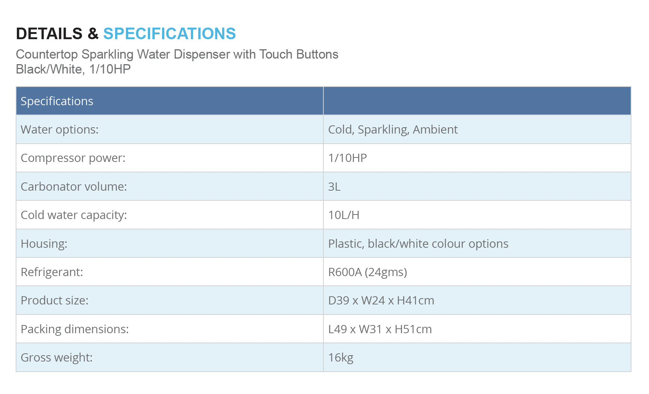The image size is (649, 394).
Task: Click the 10L/H capacity value
Action: coord(344,215)
